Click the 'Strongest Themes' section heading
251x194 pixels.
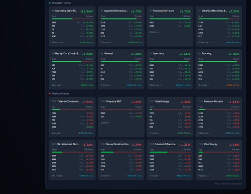61,3
